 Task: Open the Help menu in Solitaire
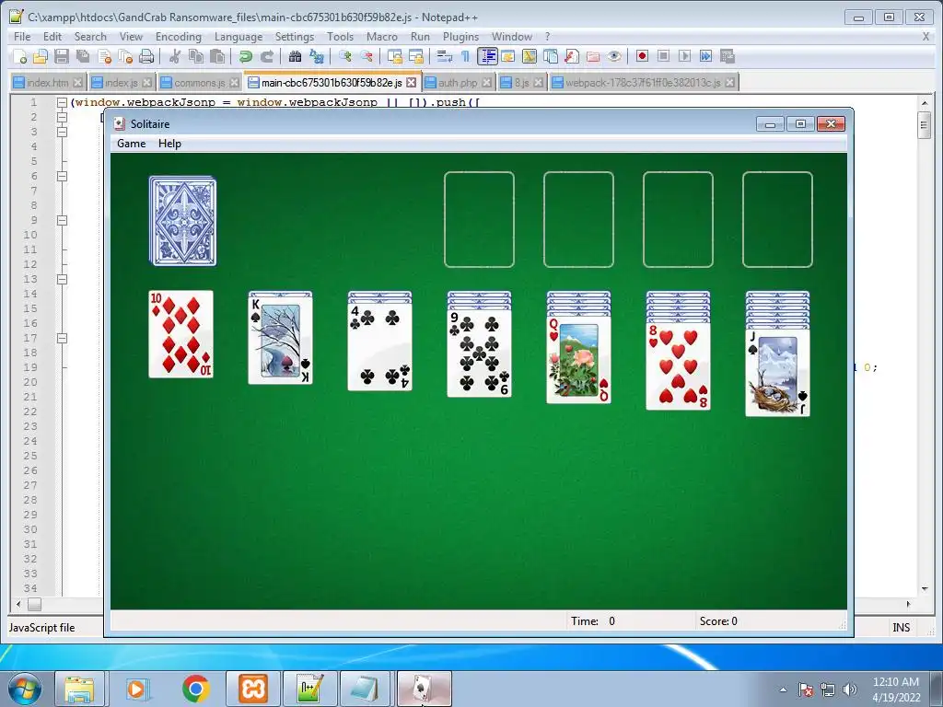[x=169, y=144]
